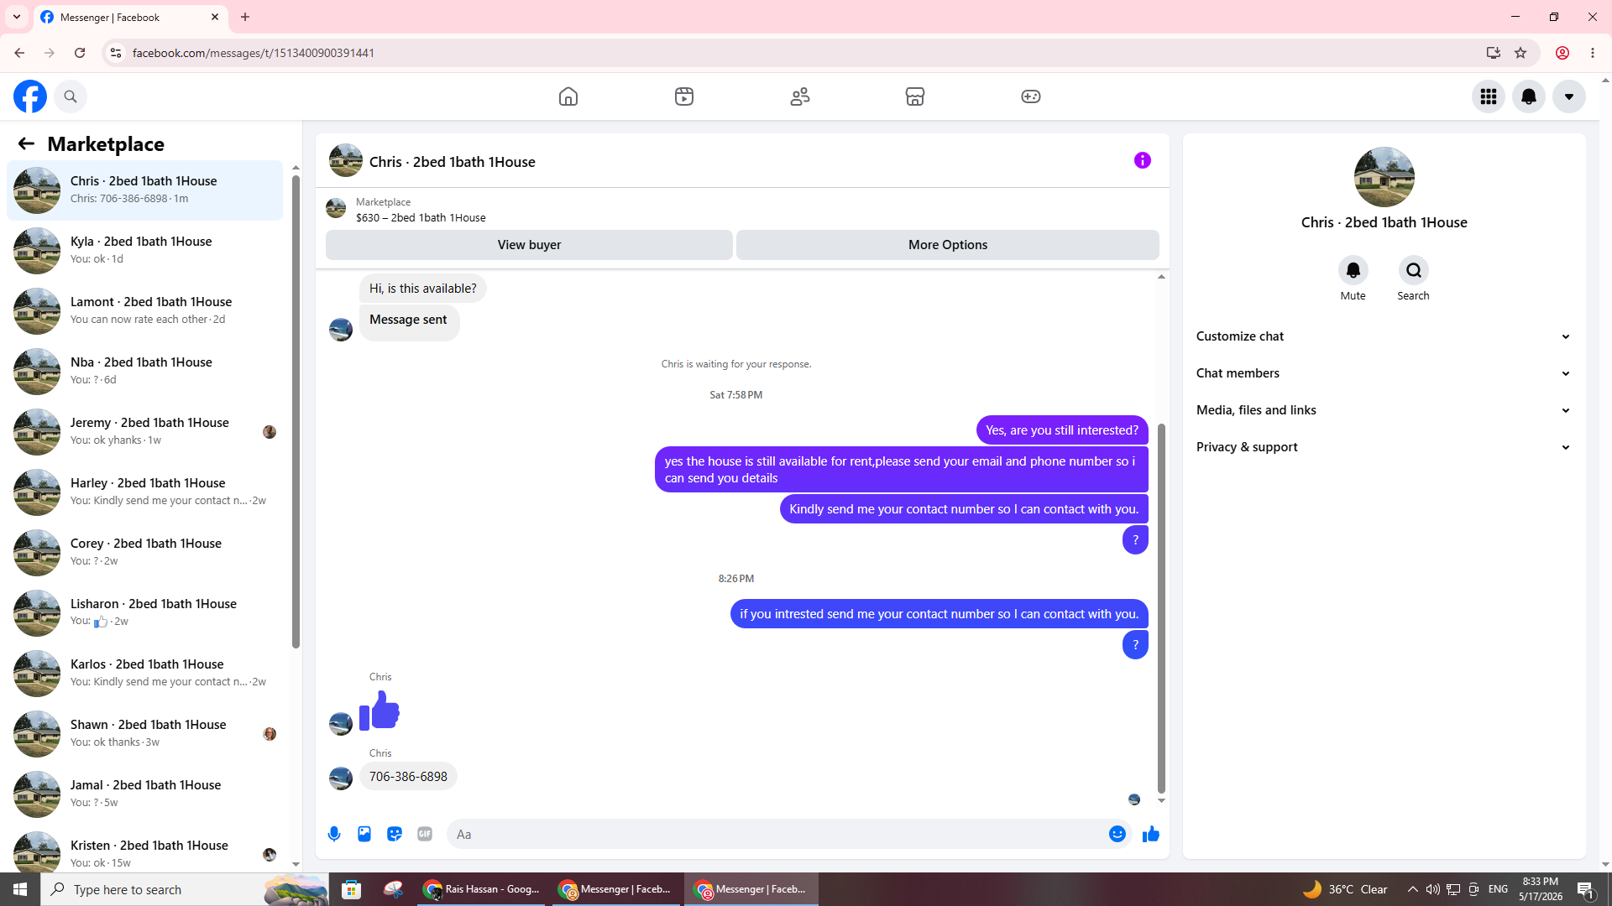Viewport: 1612px width, 906px height.
Task: Open Microsoft Store from taskbar
Action: pos(352,889)
